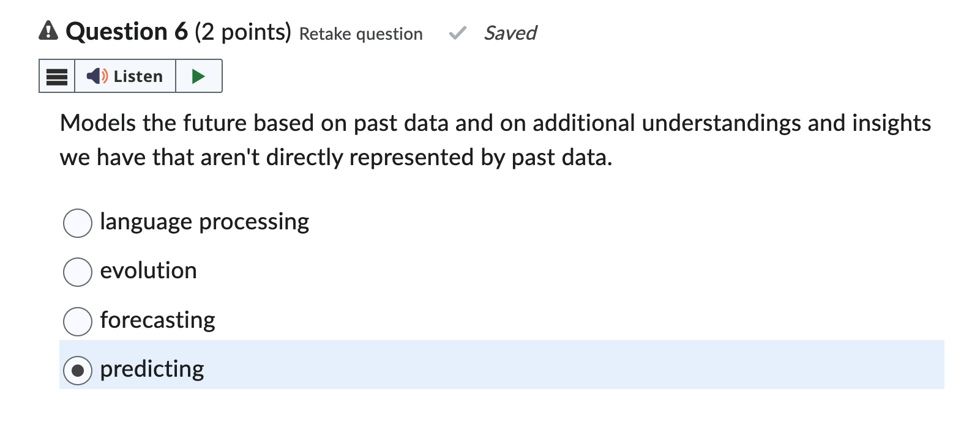Click the selected predicting radio button

pyautogui.click(x=78, y=371)
